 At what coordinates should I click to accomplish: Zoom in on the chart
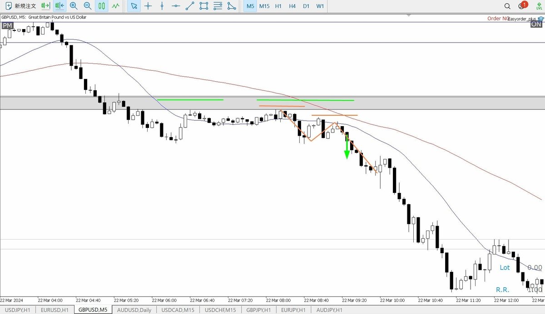[x=74, y=6]
